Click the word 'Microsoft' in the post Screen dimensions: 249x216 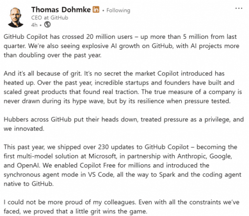tap(103, 156)
